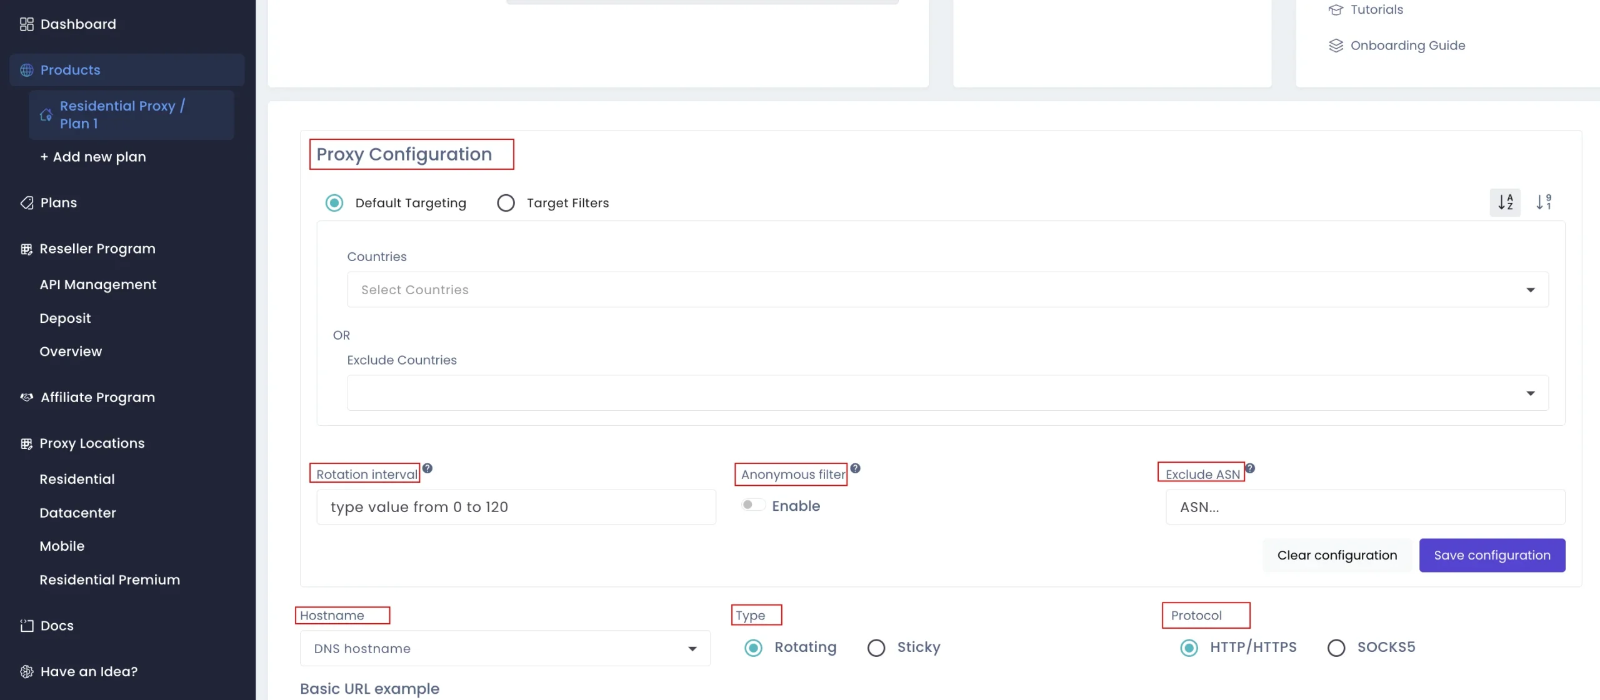1600x700 pixels.
Task: Click the Affiliate Program handshake icon
Action: point(26,397)
